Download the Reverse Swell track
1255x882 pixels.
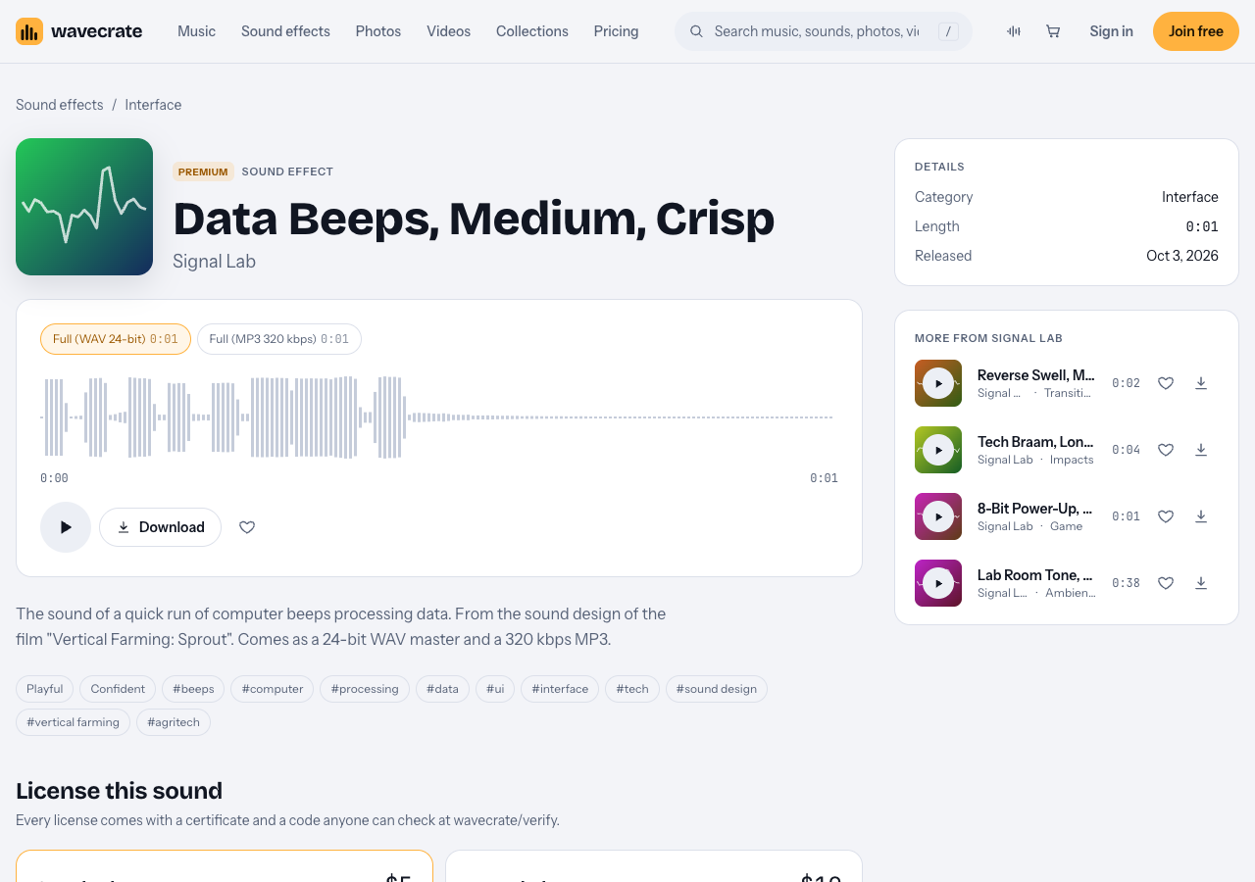[x=1201, y=383]
